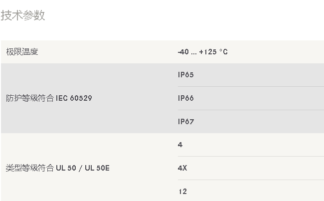Select the 类型等级符合 UL 50 / UL 50E label

(58, 168)
